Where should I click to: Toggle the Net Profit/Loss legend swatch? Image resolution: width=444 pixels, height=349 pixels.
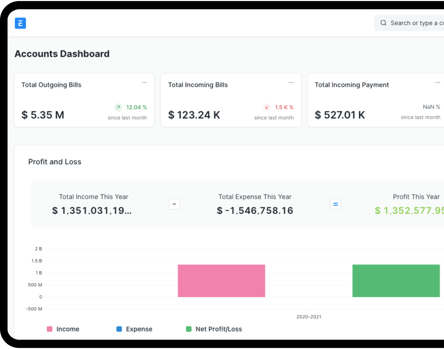pos(189,329)
